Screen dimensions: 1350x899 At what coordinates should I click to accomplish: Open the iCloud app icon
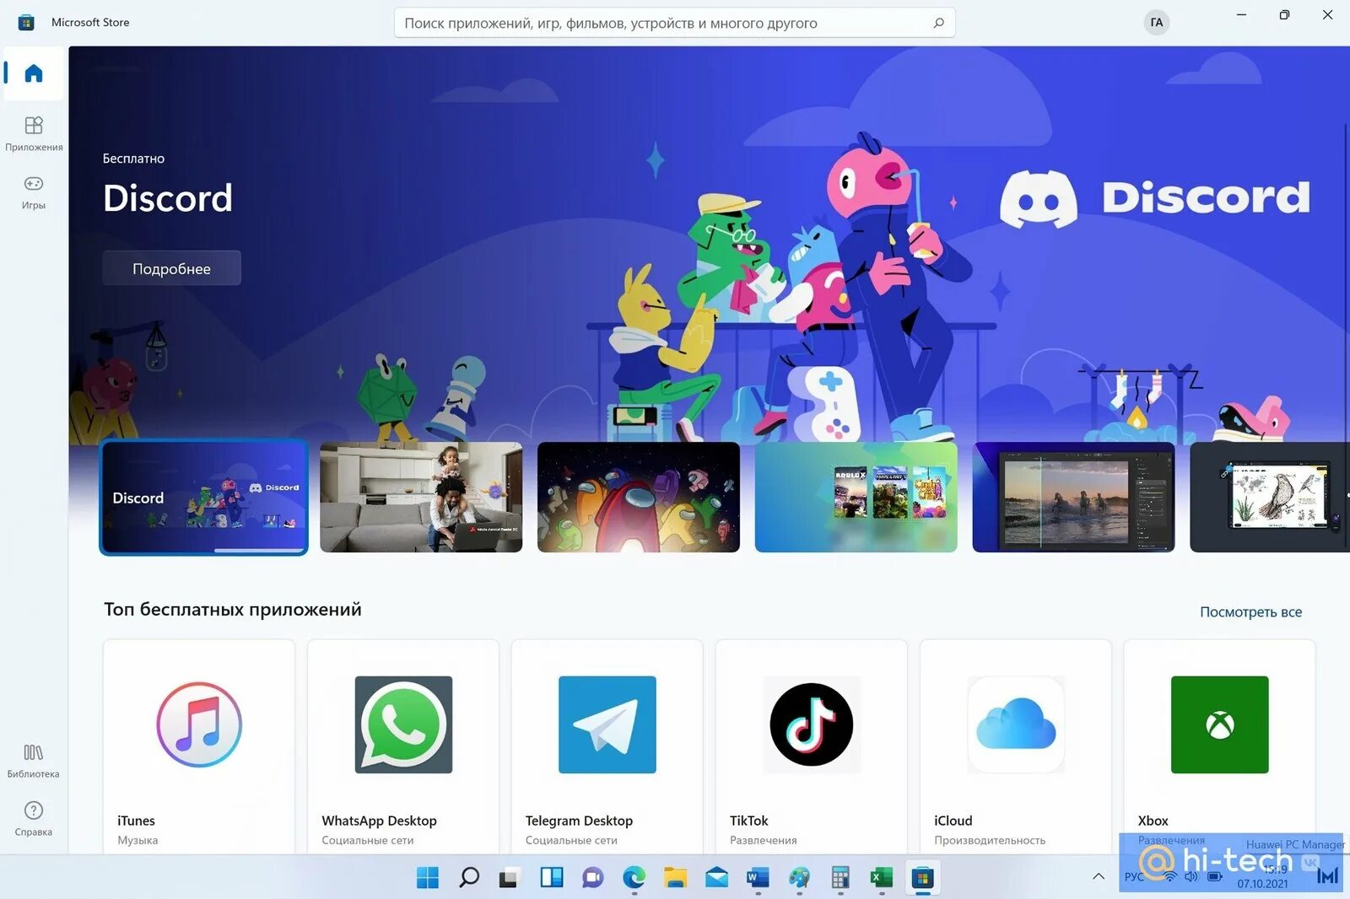coord(1016,724)
